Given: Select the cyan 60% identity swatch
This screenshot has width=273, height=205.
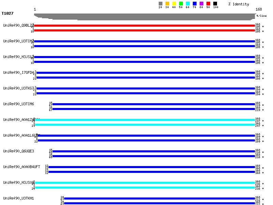Looking at the screenshot, I should [x=188, y=4].
